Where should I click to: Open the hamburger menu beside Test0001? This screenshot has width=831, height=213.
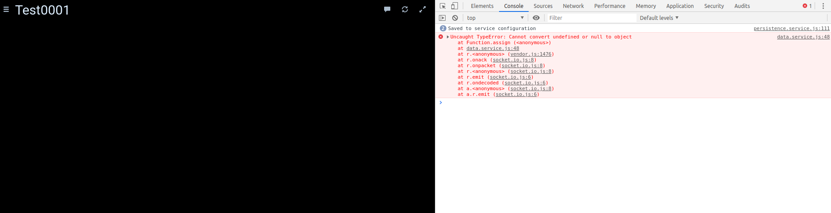pos(6,9)
